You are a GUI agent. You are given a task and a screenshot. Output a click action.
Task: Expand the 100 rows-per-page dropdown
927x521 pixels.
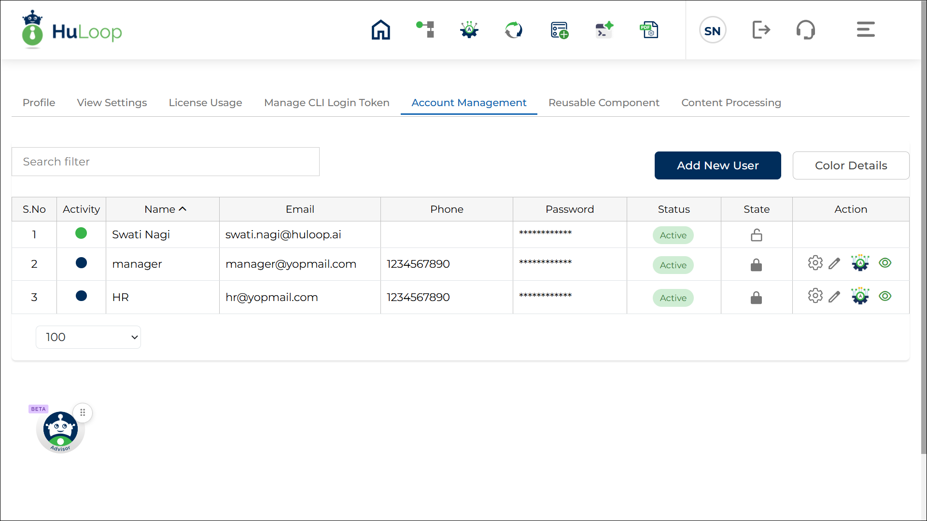point(88,337)
